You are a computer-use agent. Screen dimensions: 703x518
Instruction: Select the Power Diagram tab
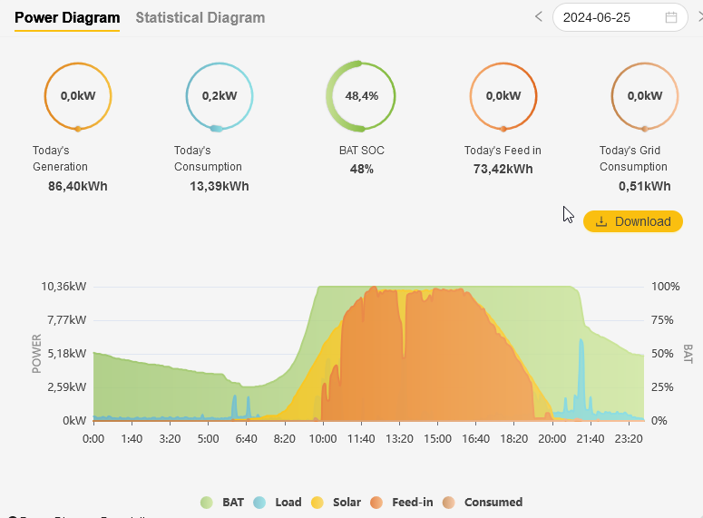coord(67,17)
